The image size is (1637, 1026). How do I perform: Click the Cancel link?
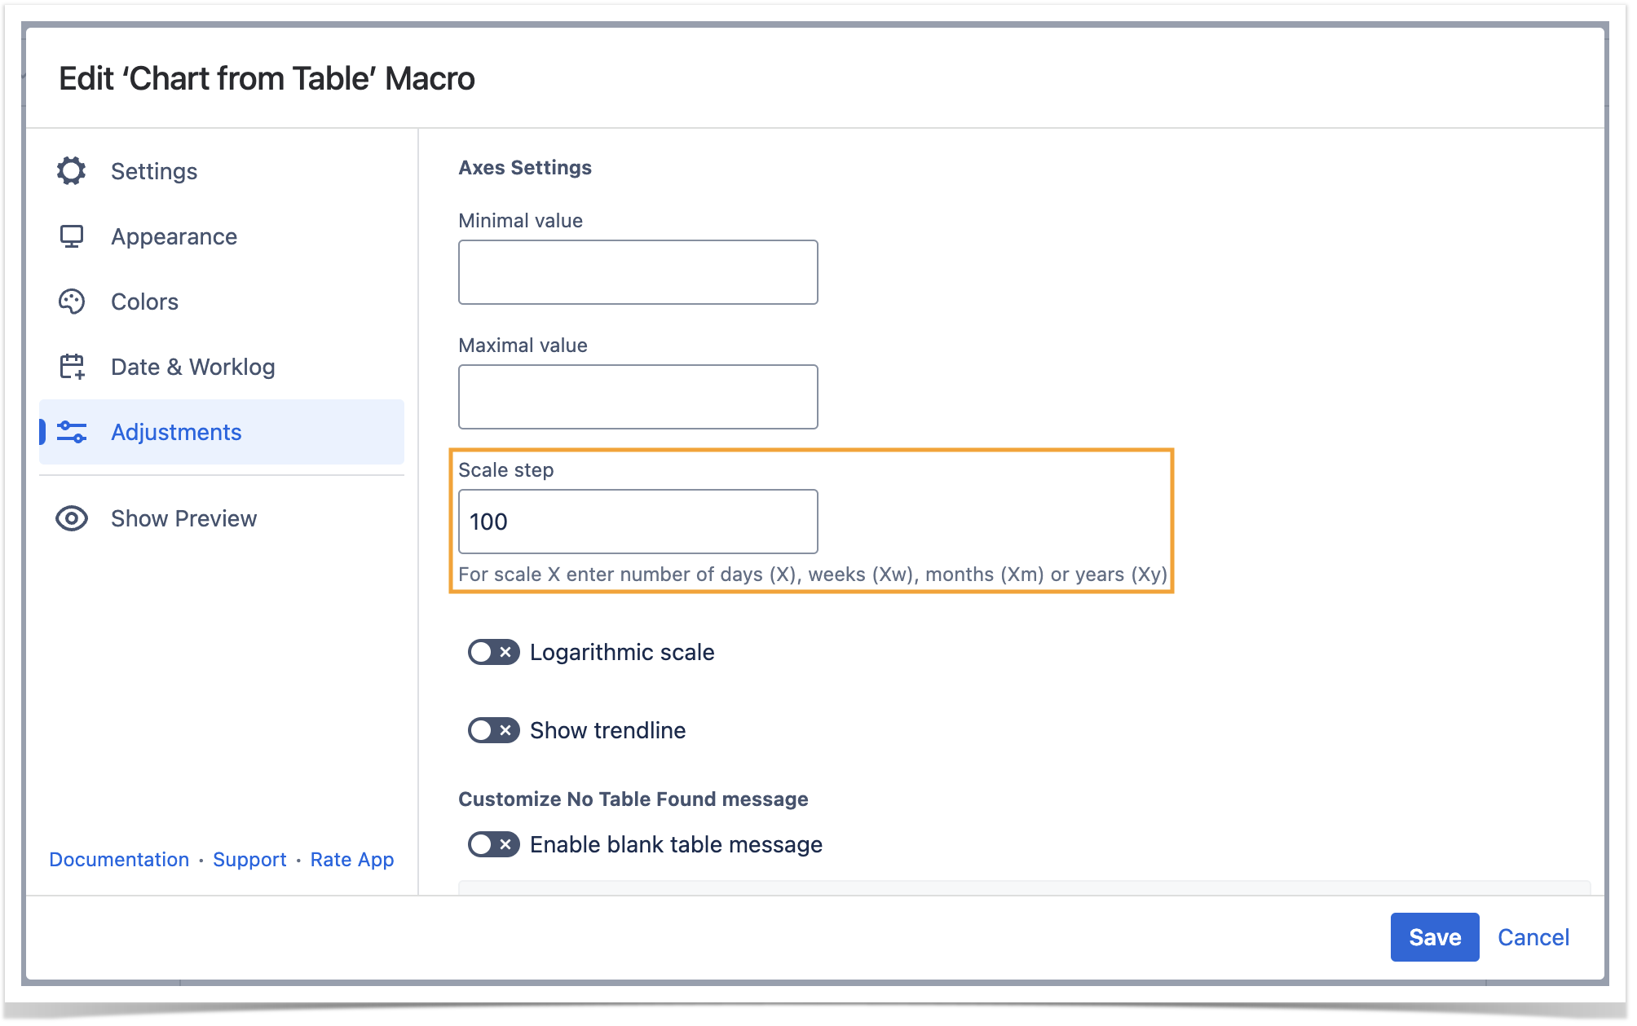click(1533, 937)
